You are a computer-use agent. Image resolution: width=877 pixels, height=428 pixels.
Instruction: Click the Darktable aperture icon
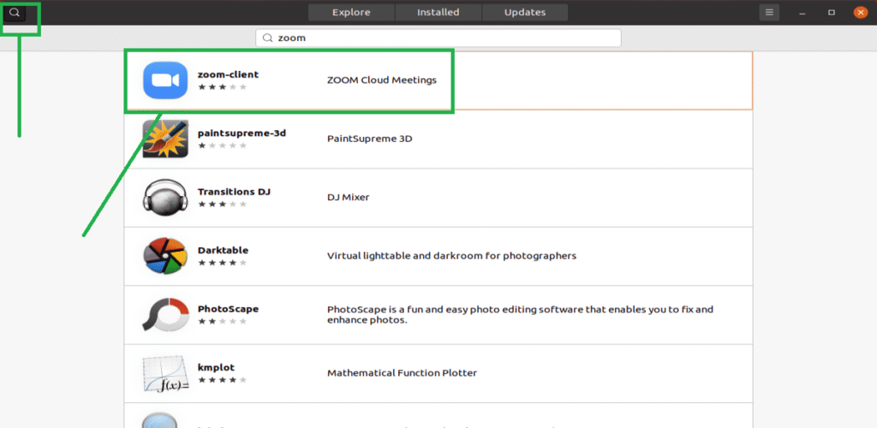pyautogui.click(x=165, y=256)
